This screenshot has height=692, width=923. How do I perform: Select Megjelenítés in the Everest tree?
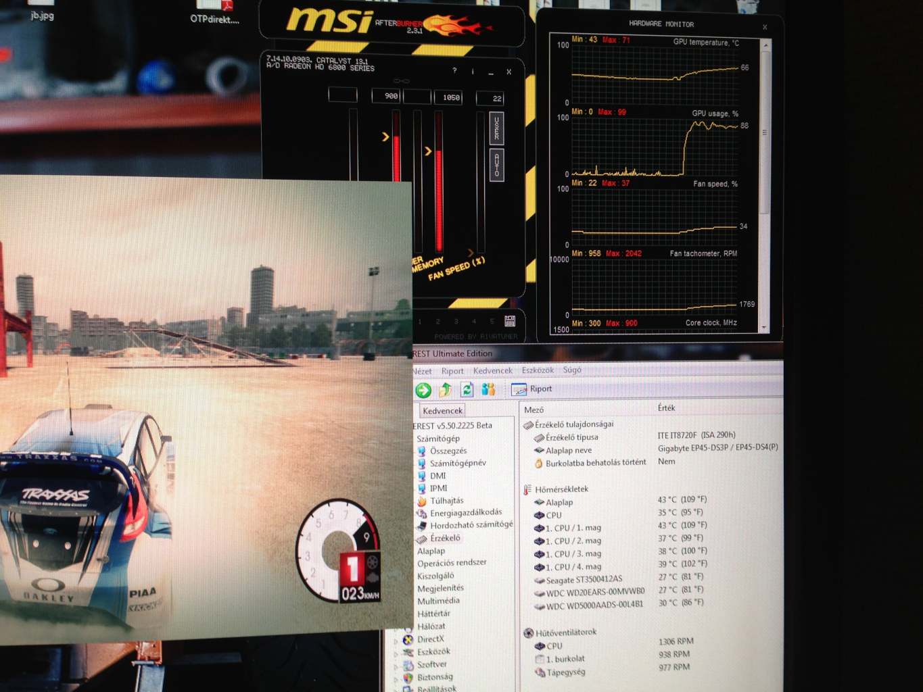(440, 588)
